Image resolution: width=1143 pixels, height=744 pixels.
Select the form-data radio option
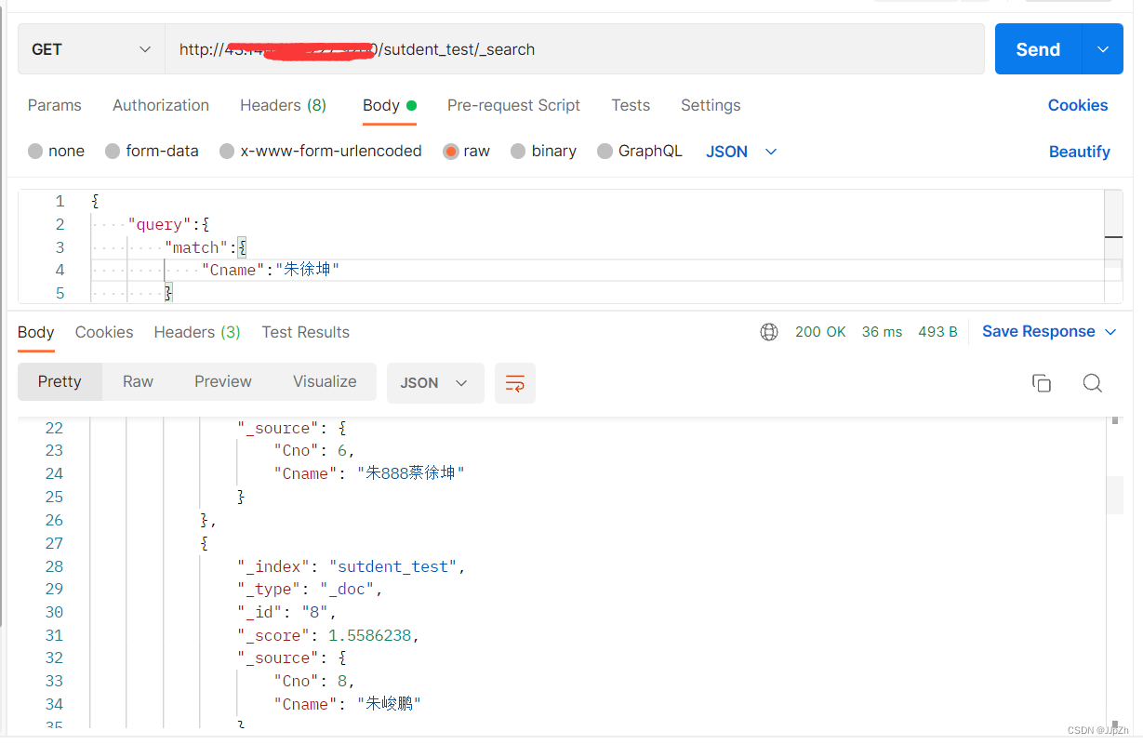(113, 151)
